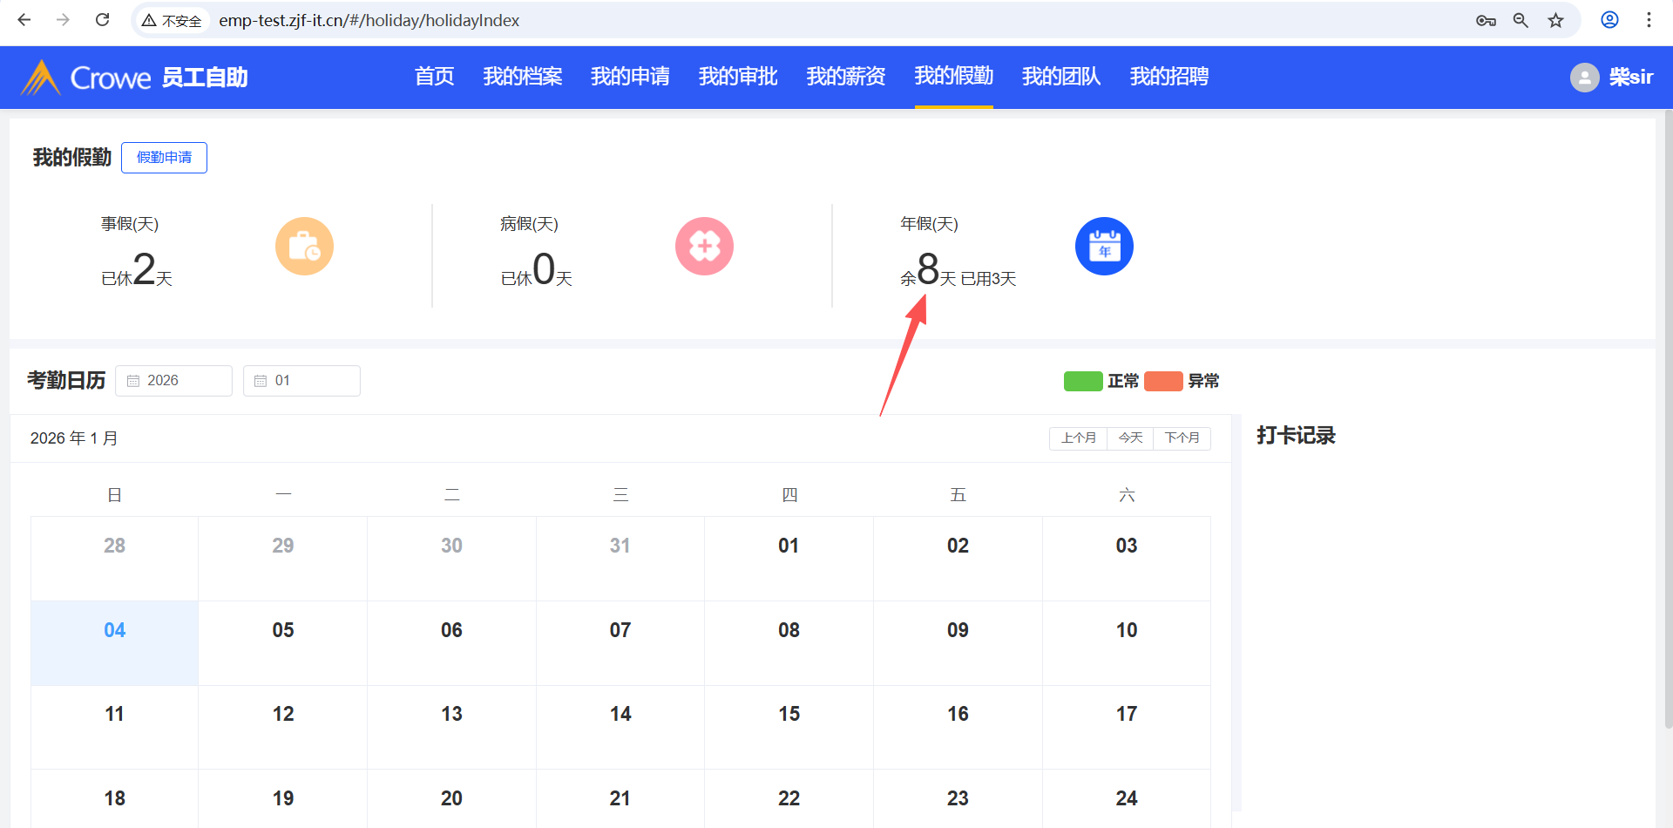The height and width of the screenshot is (828, 1673).
Task: Click the 假勤申请 button
Action: pos(164,158)
